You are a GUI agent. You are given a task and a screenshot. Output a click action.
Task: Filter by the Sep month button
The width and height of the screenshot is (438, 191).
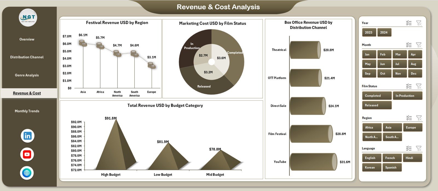coord(368,74)
